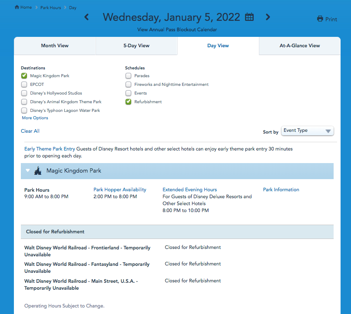Click Operating Hours Subject to Change note
This screenshot has height=314, width=351.
(x=64, y=306)
